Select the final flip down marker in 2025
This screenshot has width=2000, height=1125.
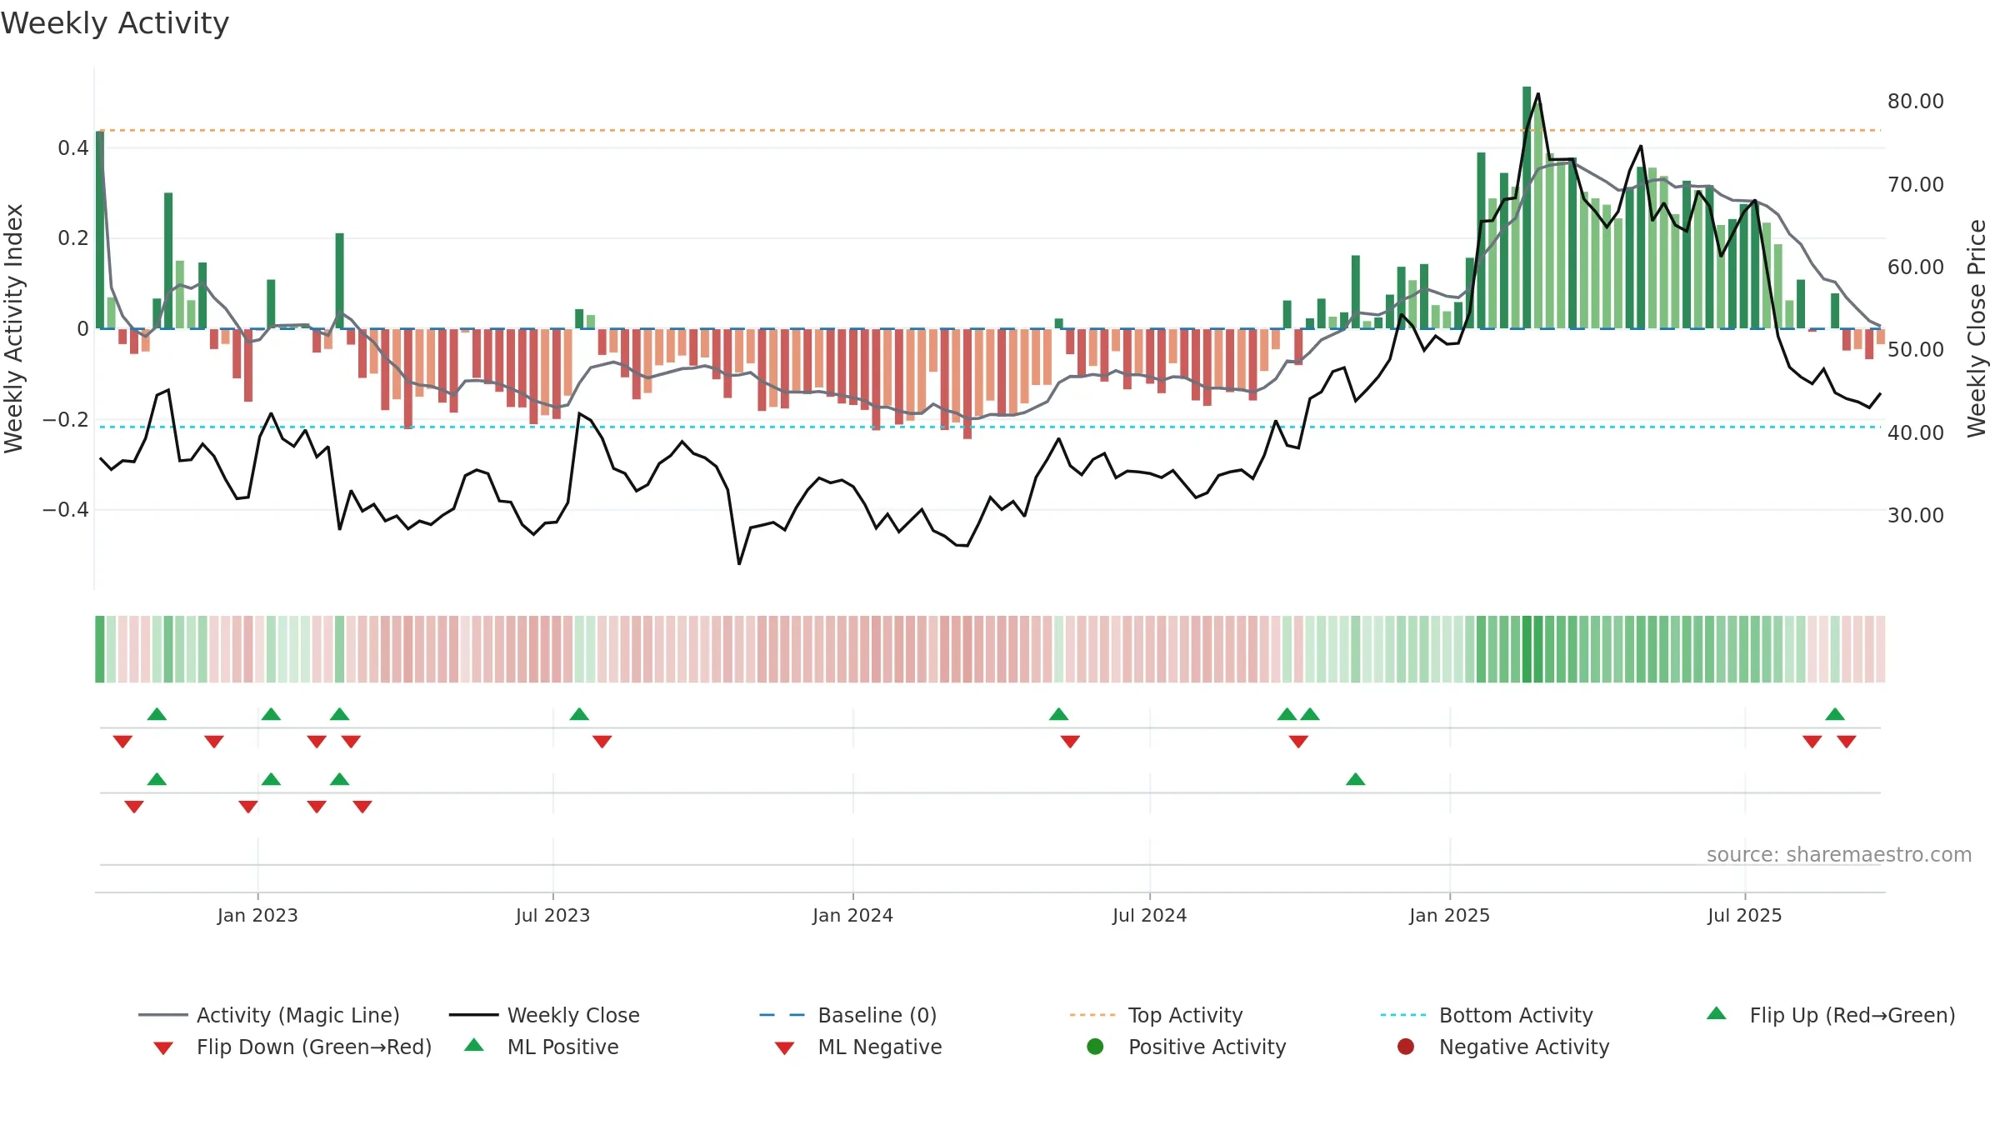pyautogui.click(x=1847, y=742)
